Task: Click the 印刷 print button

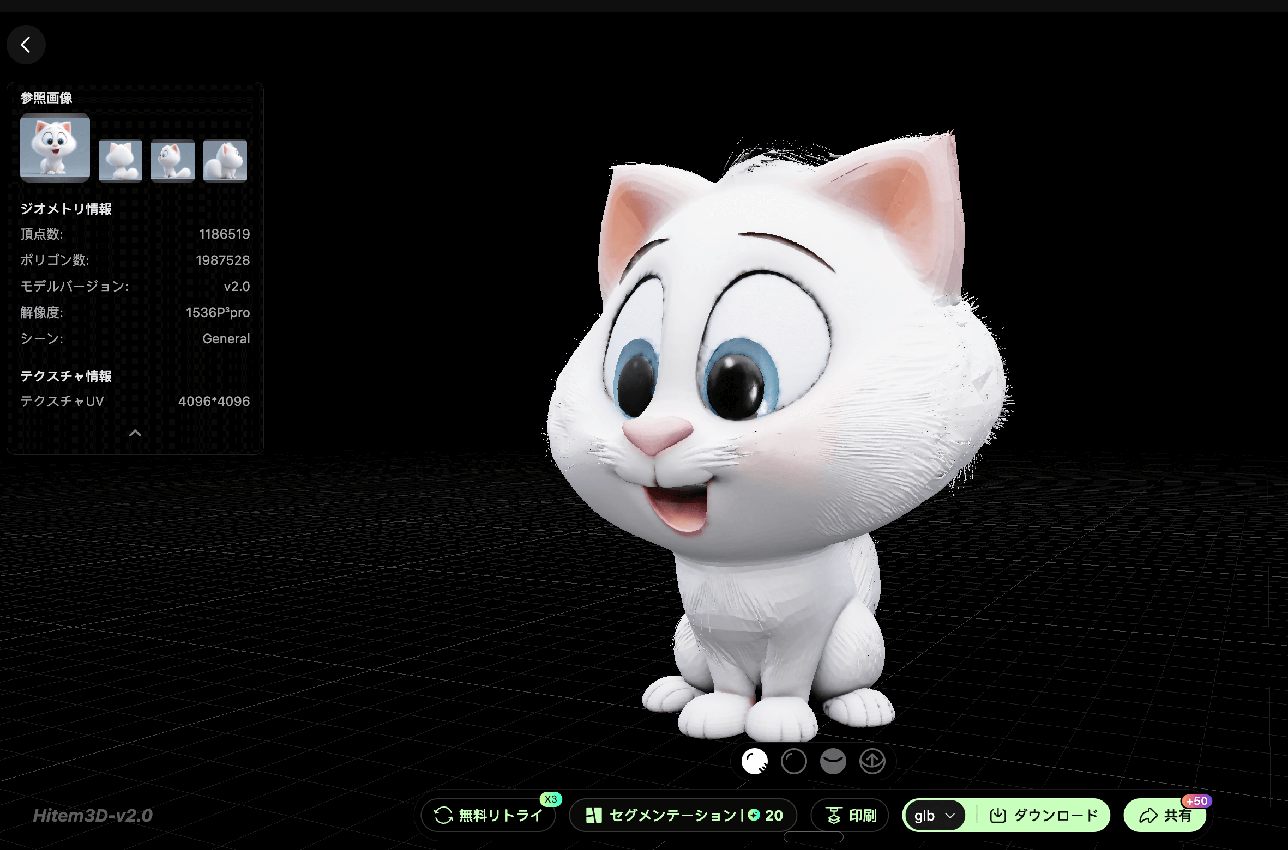Action: pos(851,816)
